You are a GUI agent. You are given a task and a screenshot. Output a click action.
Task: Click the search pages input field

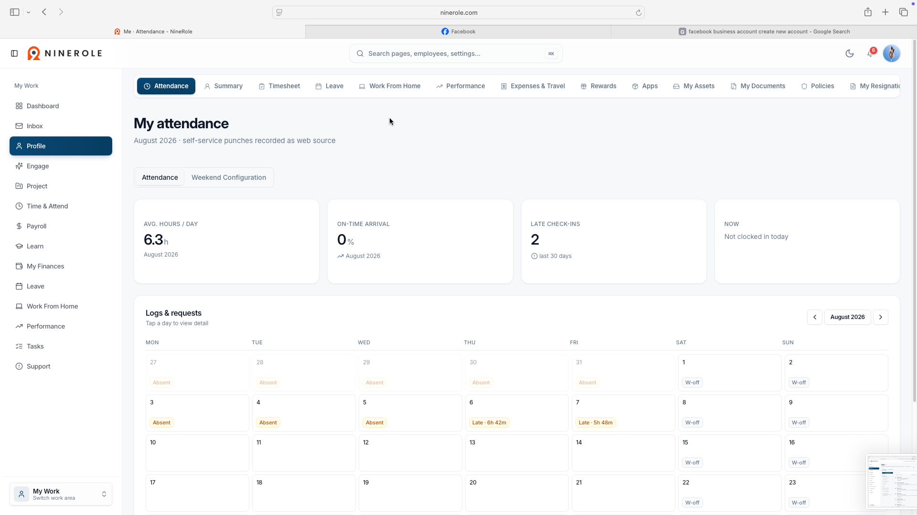click(456, 53)
